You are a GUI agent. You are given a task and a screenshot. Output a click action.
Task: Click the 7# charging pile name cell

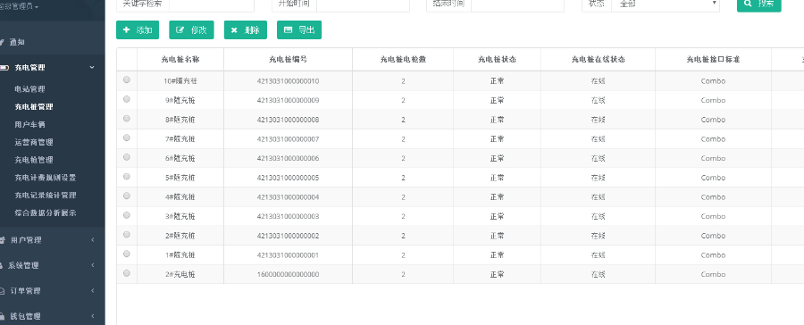point(180,139)
